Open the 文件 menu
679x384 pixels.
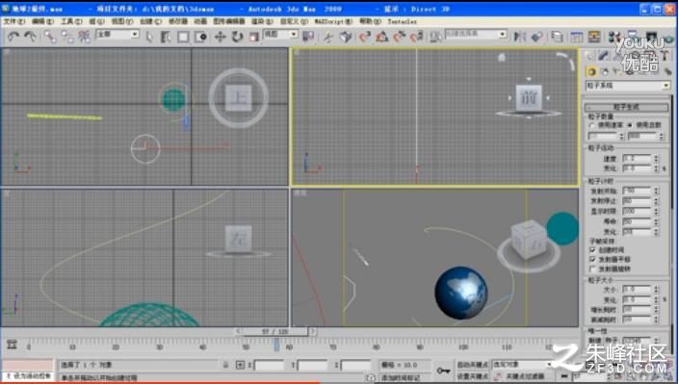point(14,21)
